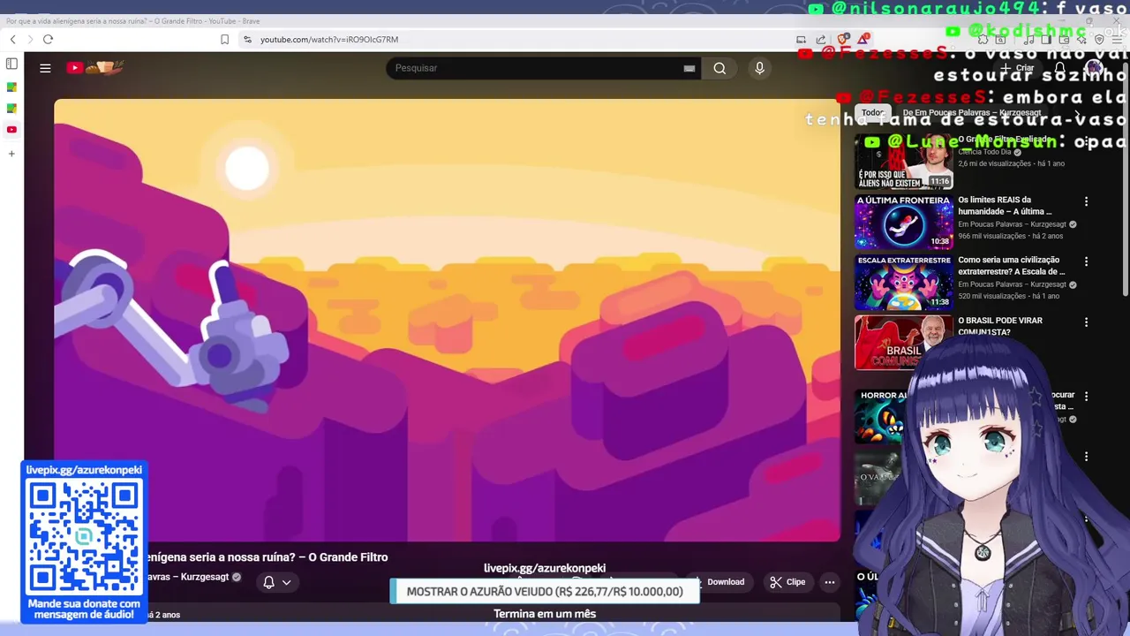1130x636 pixels.
Task: Open Como seria uma civilização extraterrestre title
Action: [1012, 266]
